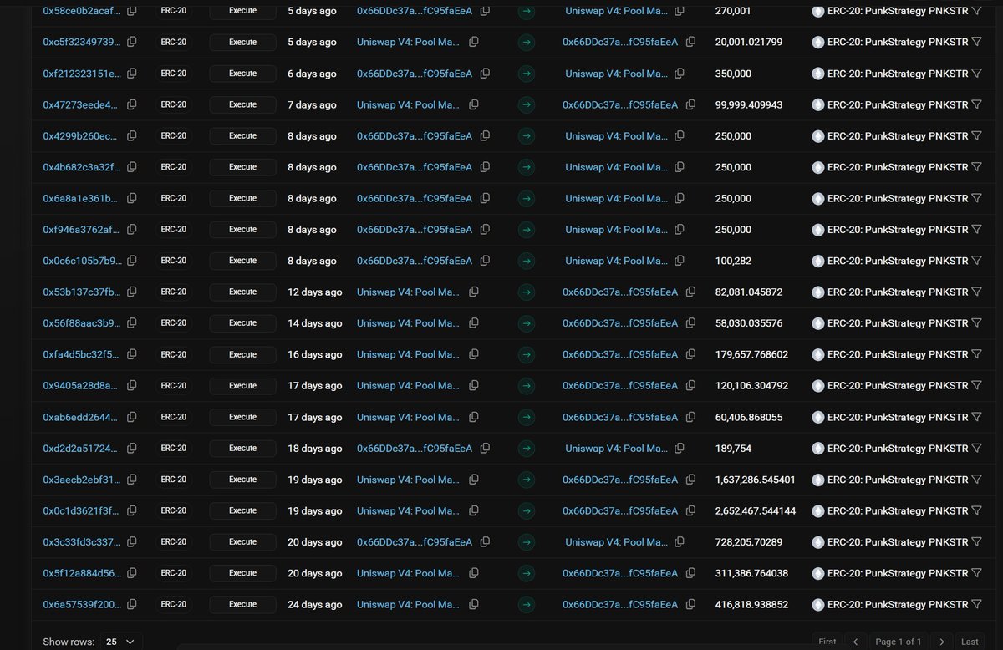Click amount 1,637,286.545401
1003x650 pixels.
point(756,480)
